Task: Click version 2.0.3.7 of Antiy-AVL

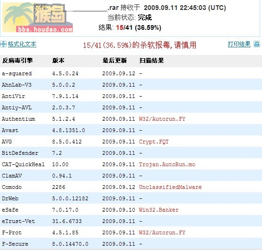Action: (x=63, y=107)
